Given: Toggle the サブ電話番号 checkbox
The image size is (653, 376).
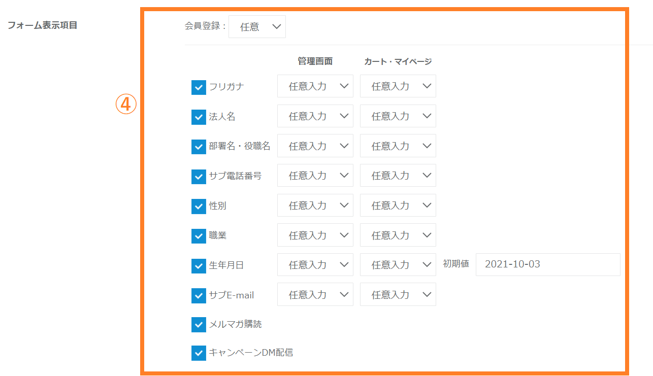Looking at the screenshot, I should (x=199, y=177).
